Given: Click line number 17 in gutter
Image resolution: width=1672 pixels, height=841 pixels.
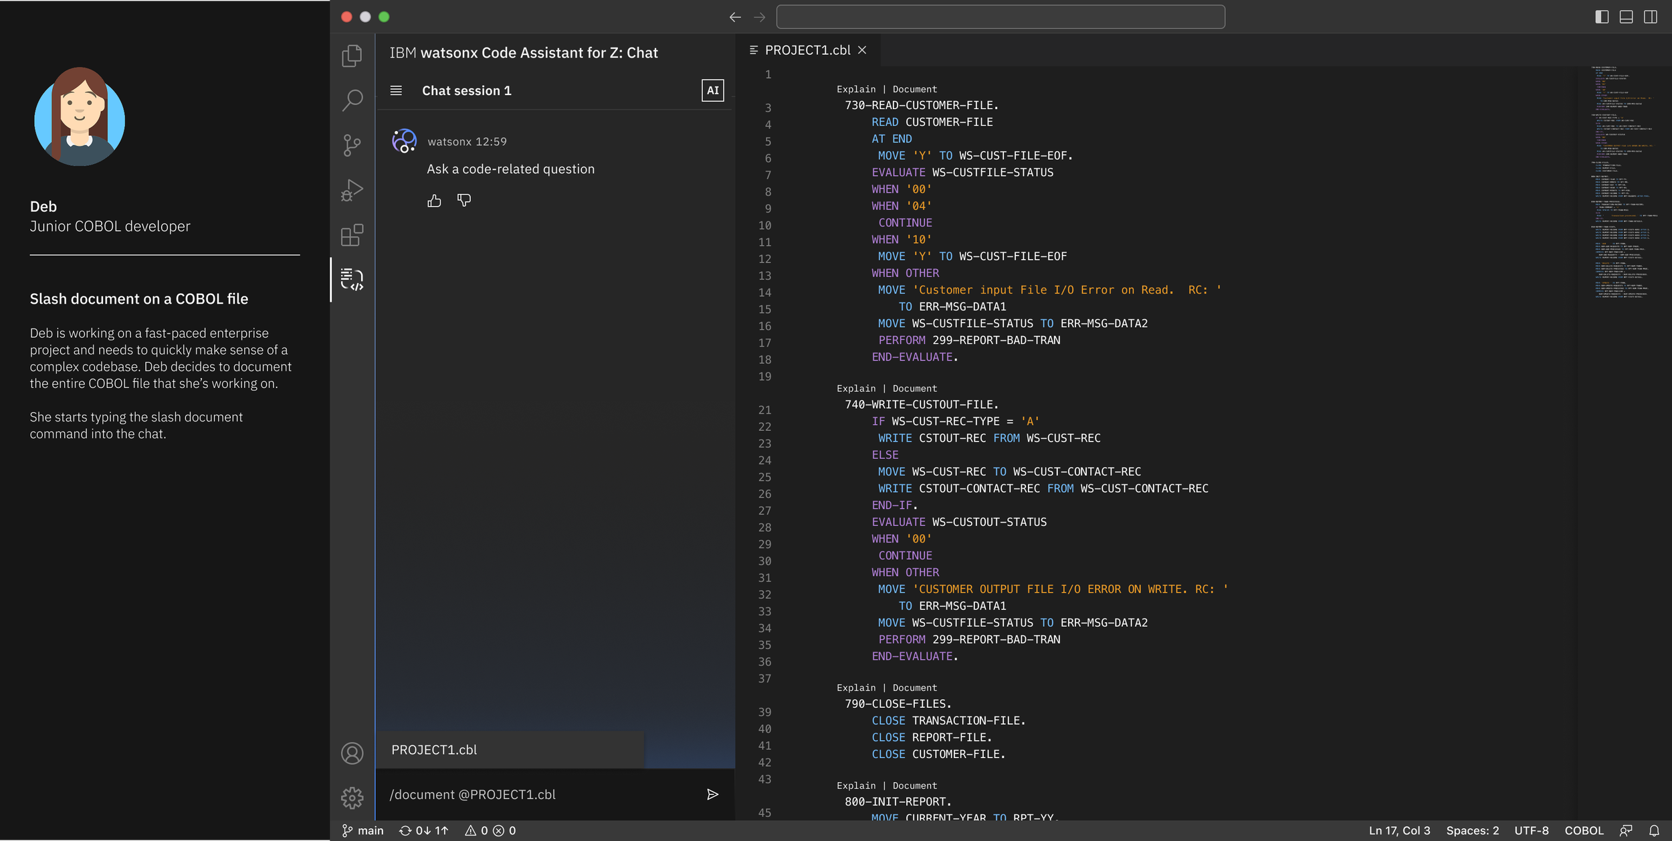Looking at the screenshot, I should [764, 343].
